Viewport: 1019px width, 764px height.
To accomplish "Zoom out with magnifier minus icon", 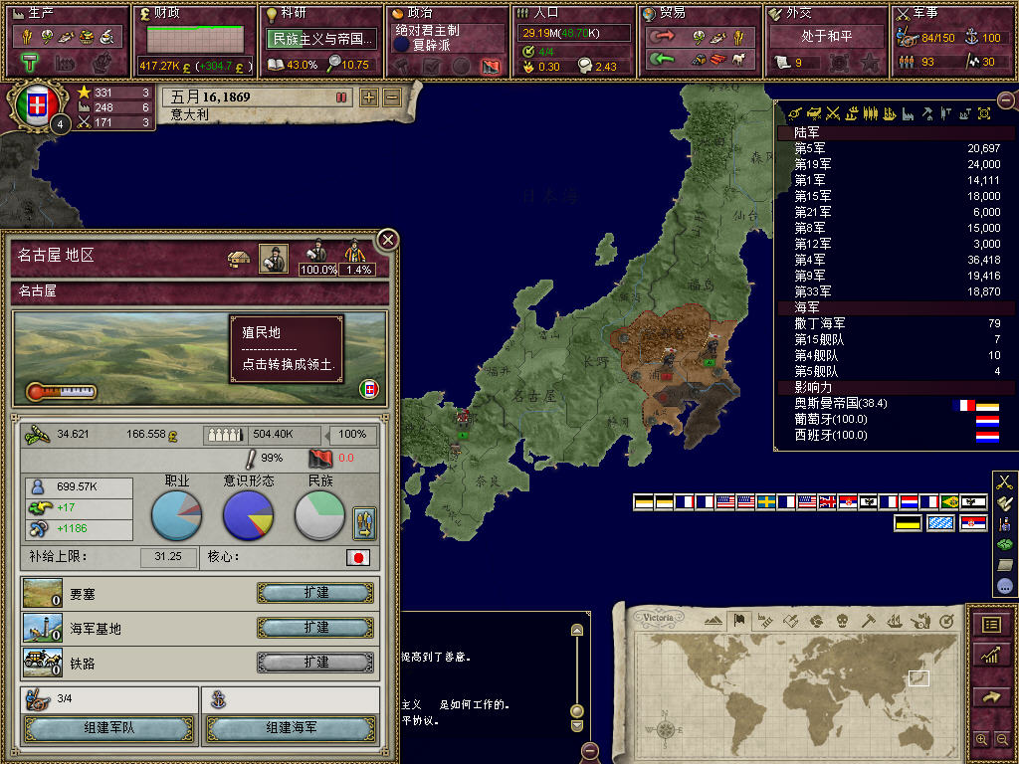I will pyautogui.click(x=1002, y=739).
